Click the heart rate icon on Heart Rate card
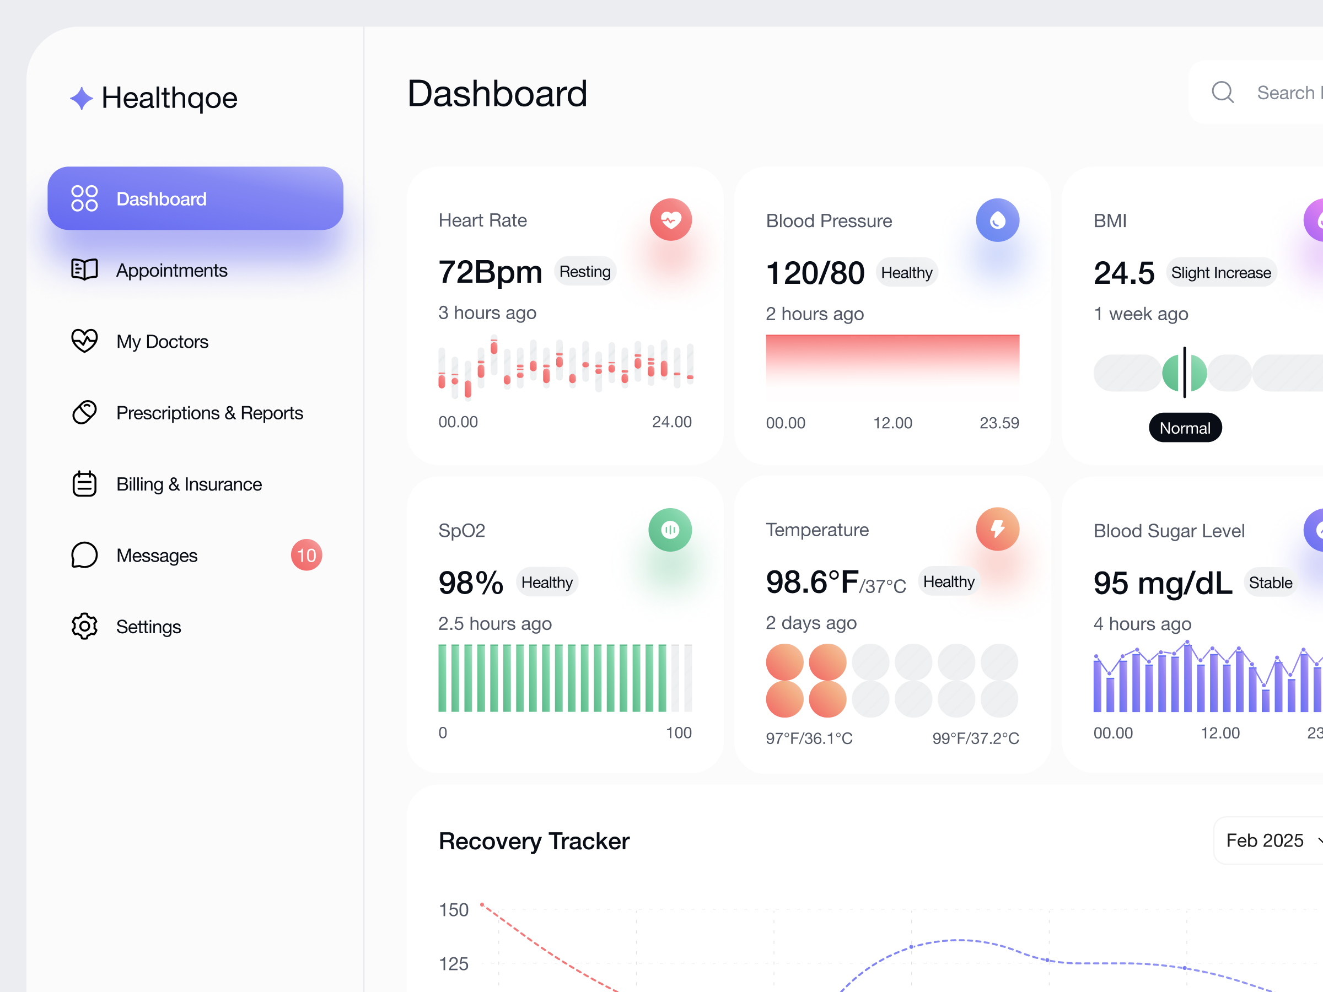The width and height of the screenshot is (1323, 992). (x=670, y=219)
